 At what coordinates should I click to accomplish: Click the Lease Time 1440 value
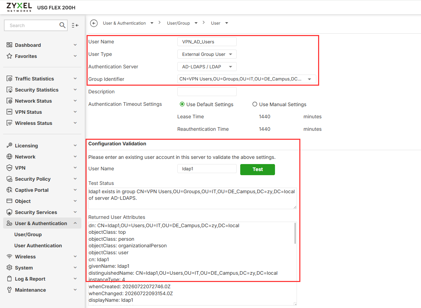click(265, 117)
